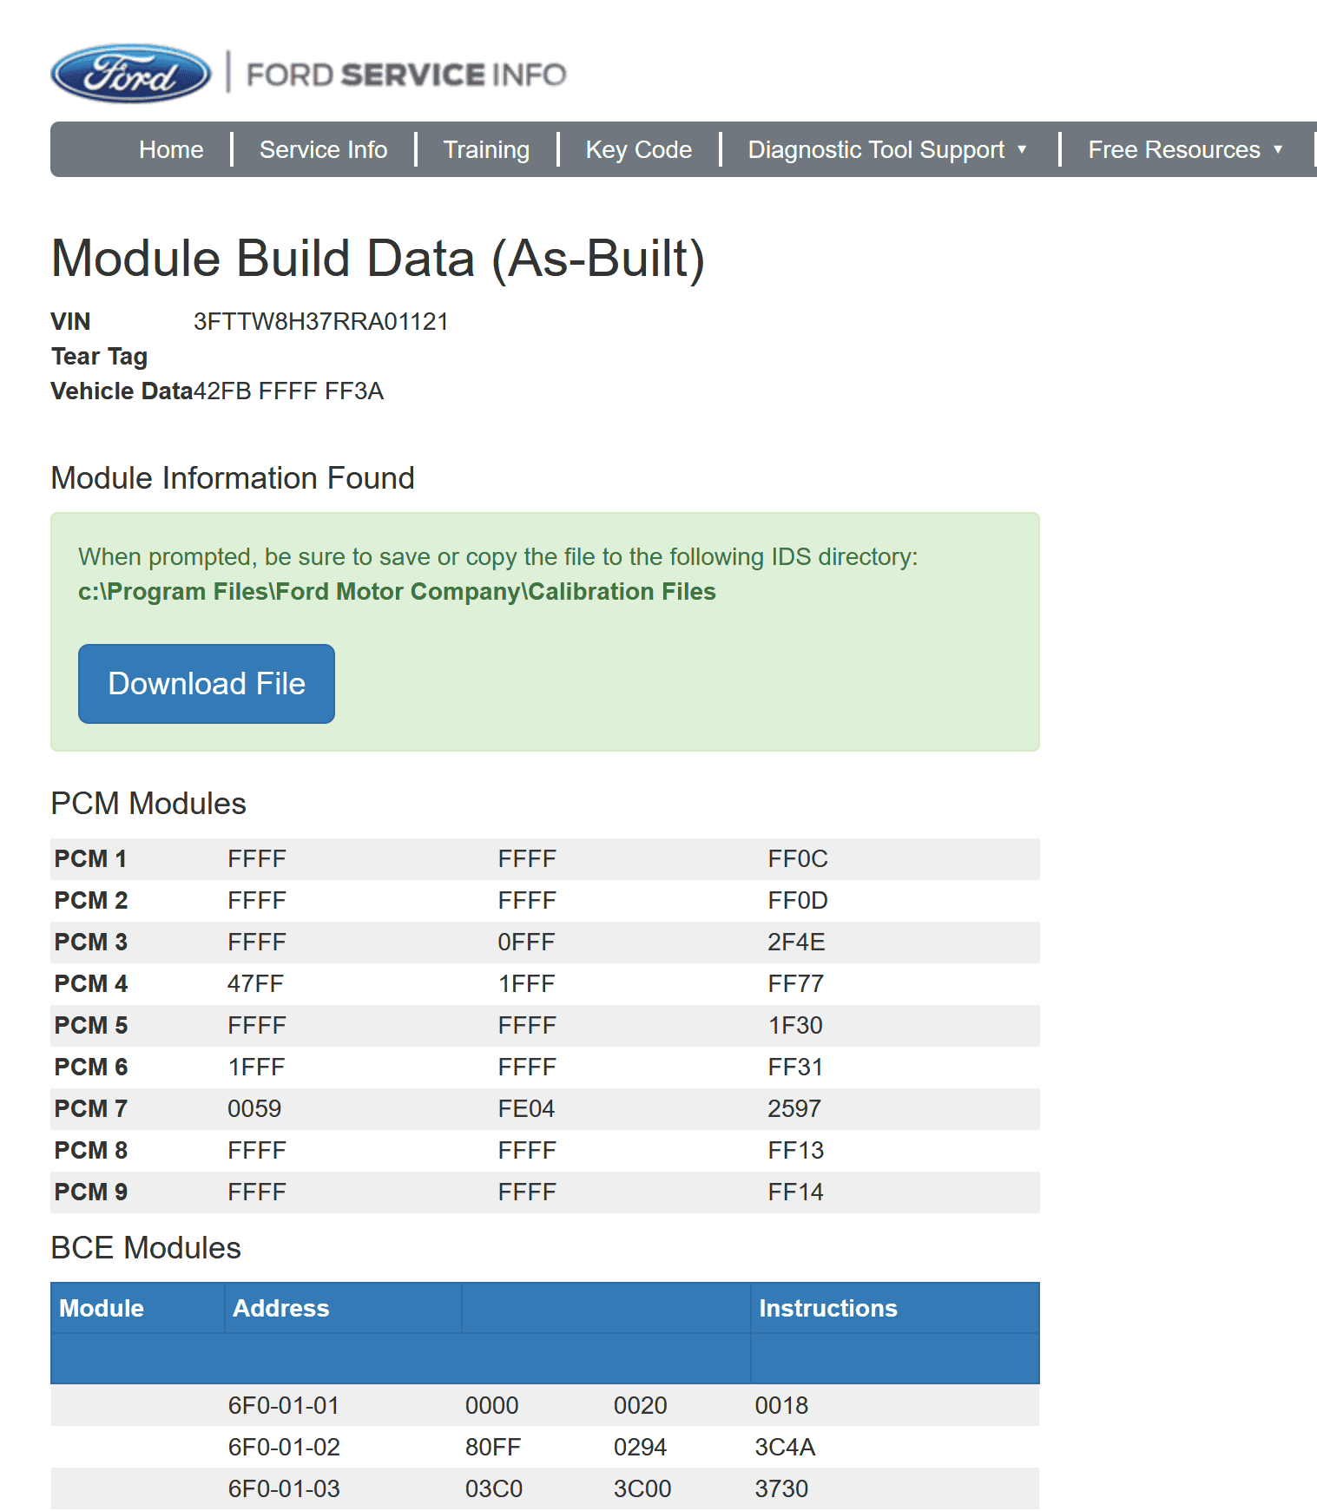1317x1511 pixels.
Task: Select address 6F0-01-02
Action: point(284,1448)
